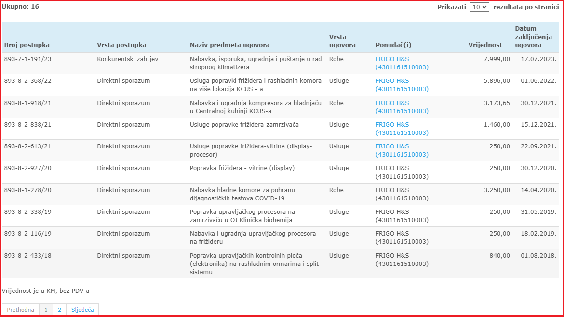Select procedure number 893-8-2-368/22
Screen dimensions: 564x317
tap(27, 81)
